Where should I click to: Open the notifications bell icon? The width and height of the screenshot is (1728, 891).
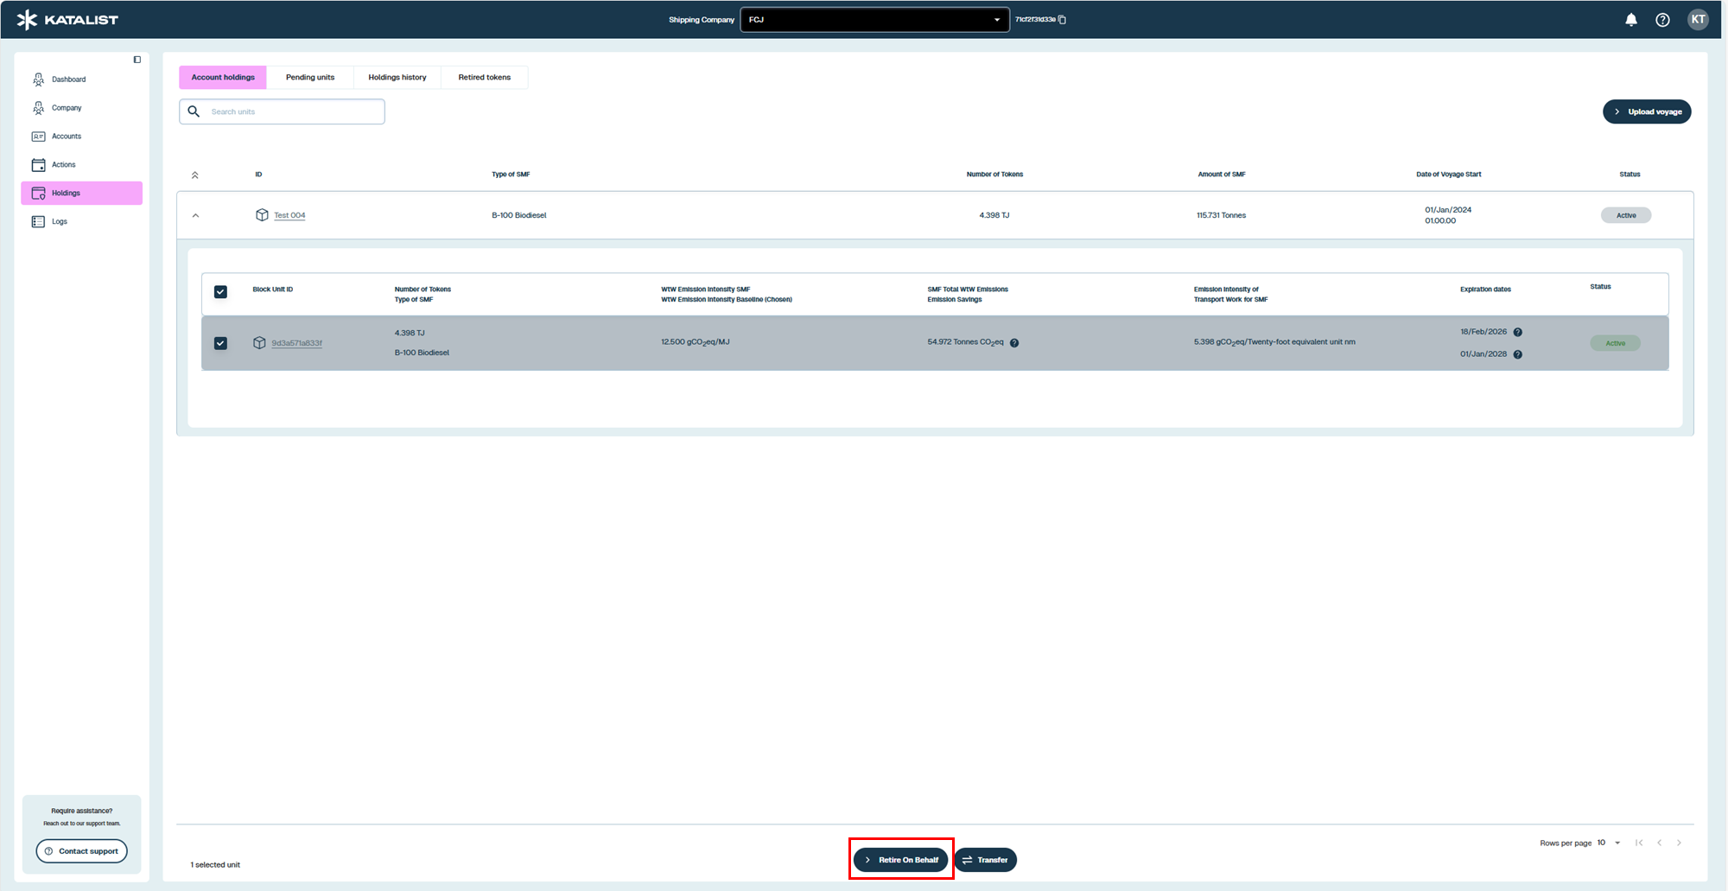point(1630,20)
